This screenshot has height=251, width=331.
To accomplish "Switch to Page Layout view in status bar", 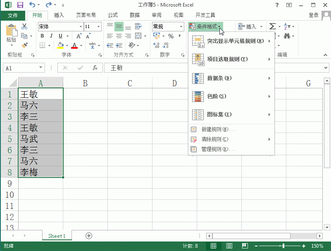I will coord(229,245).
